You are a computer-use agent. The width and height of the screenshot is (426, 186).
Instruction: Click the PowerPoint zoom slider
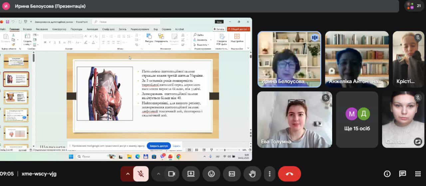tap(225, 150)
